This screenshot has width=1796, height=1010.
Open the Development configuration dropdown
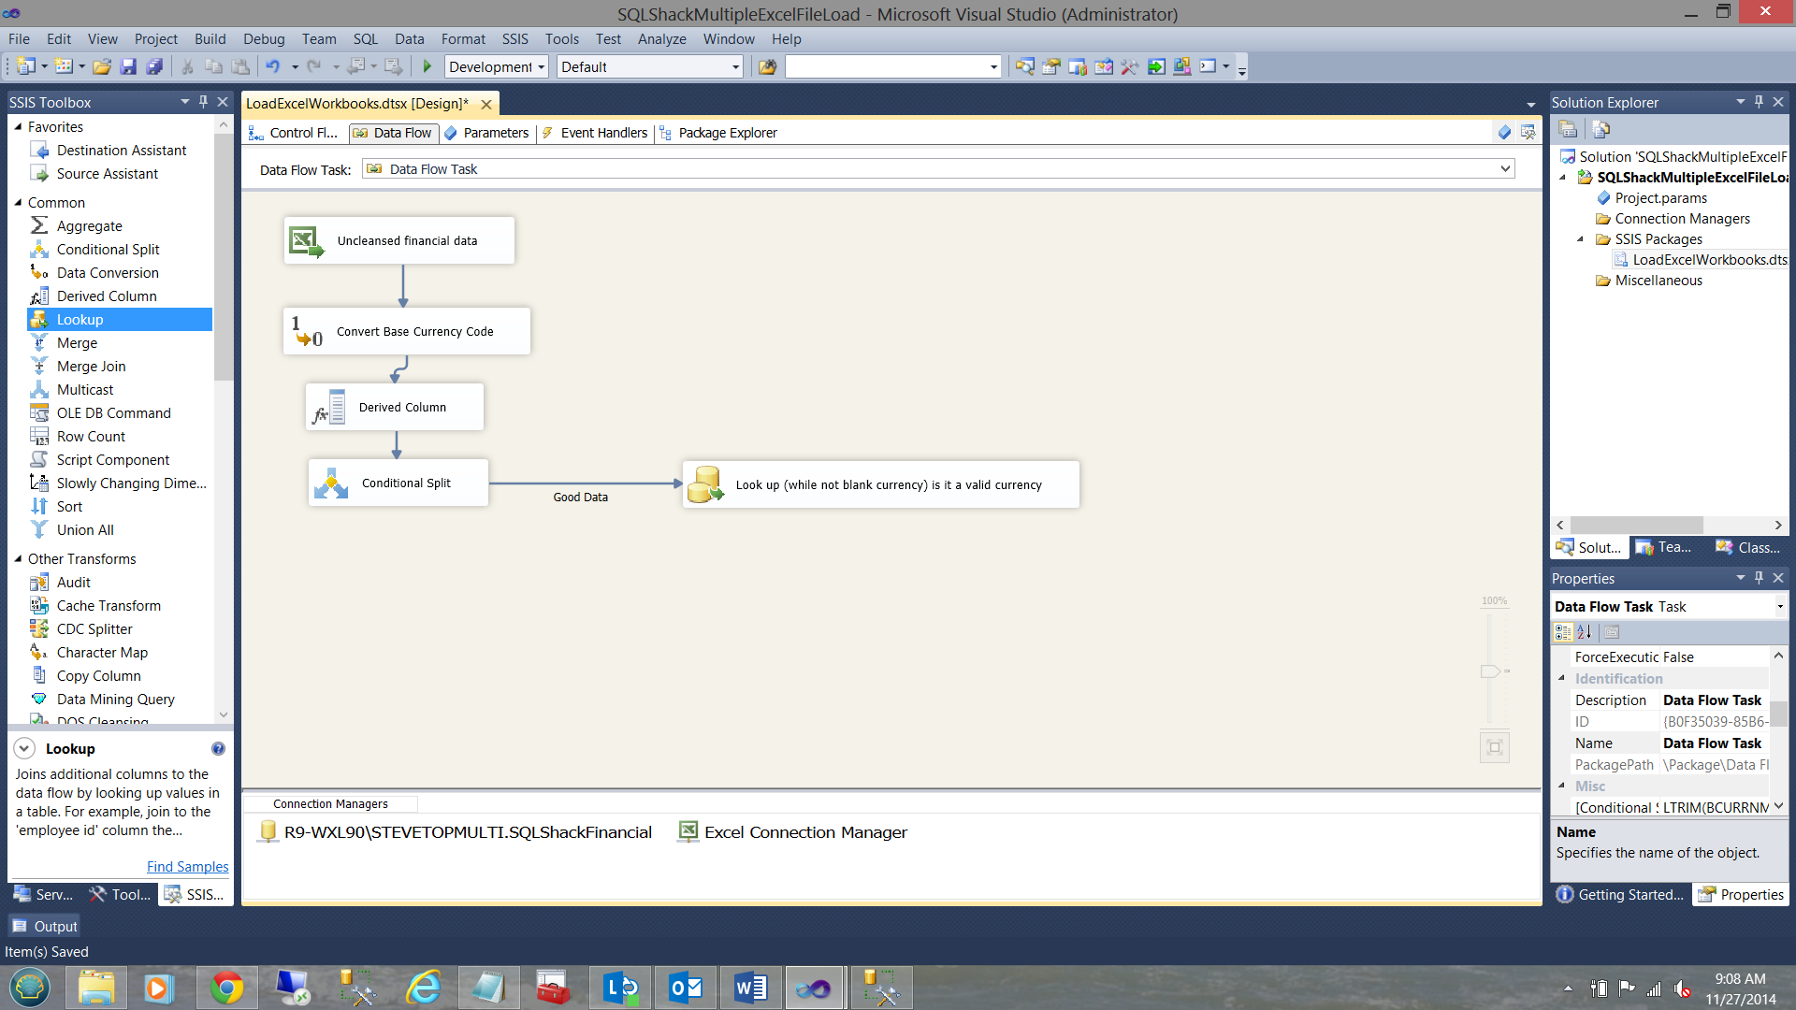[x=541, y=67]
